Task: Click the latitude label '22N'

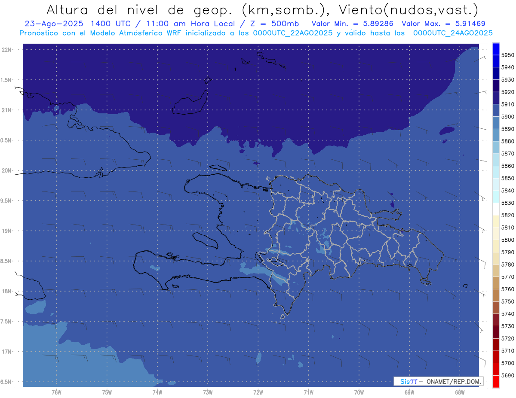Action: 7,49
